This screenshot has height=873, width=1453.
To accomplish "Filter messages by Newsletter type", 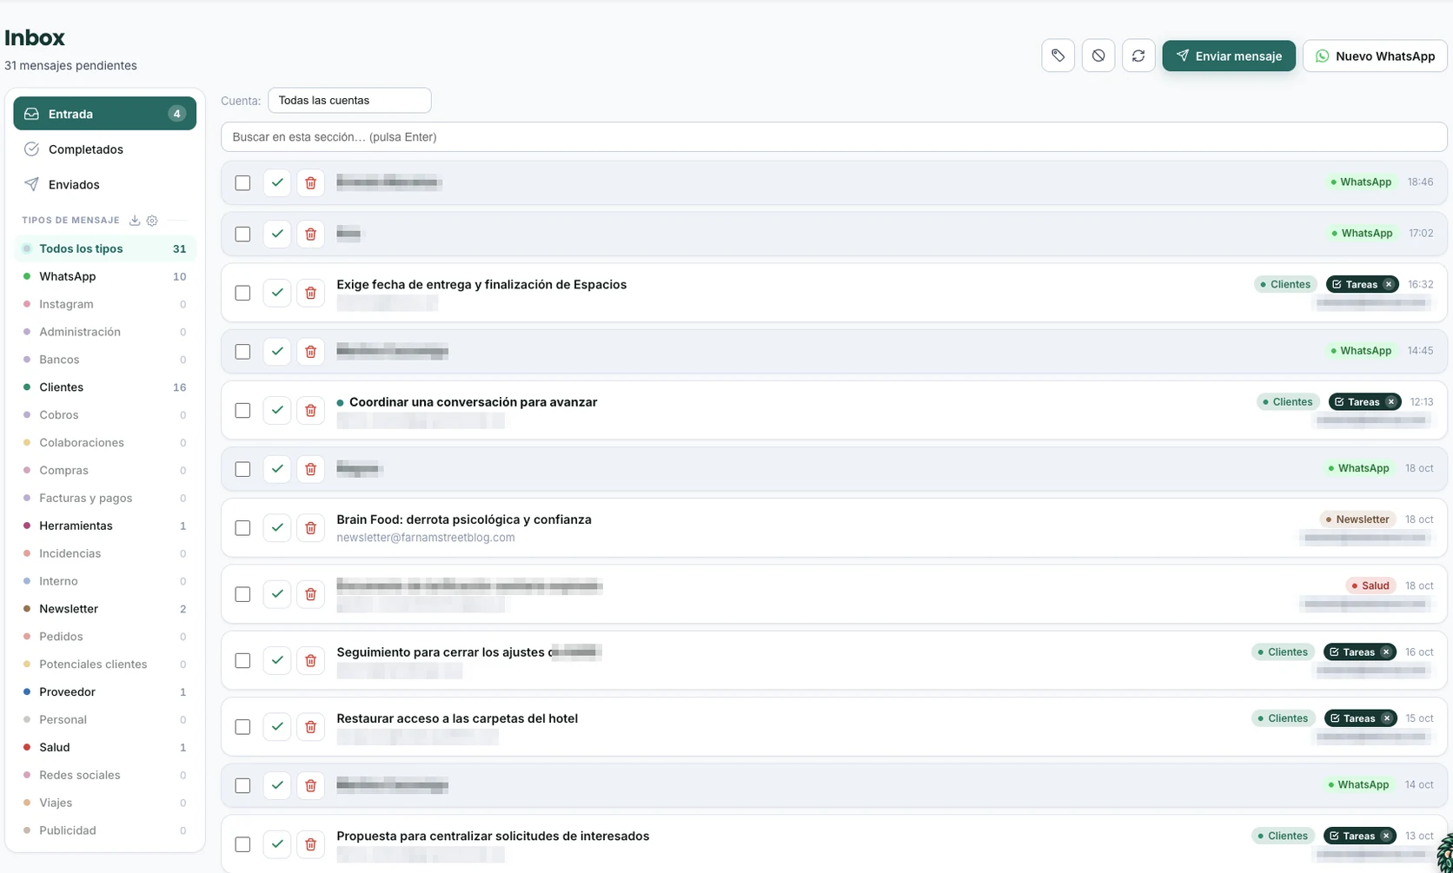I will [105, 609].
